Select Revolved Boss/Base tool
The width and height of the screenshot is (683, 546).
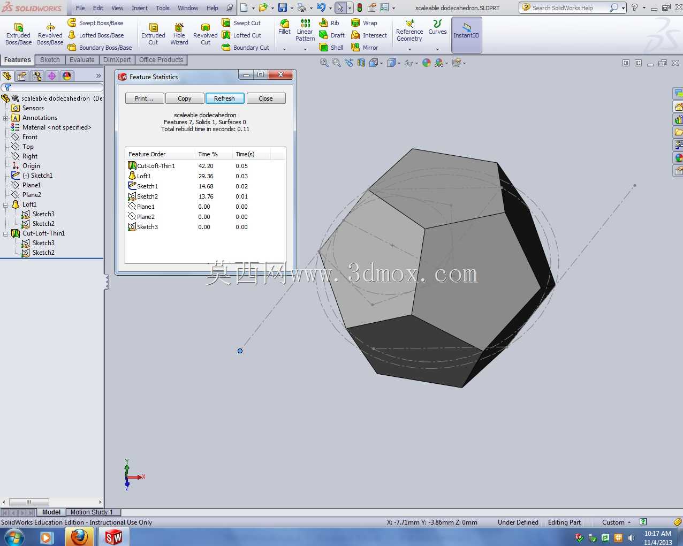[50, 34]
